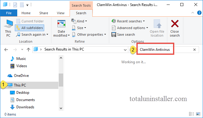203x118 pixels.
Task: Clear the search box with the X
Action: (195, 50)
